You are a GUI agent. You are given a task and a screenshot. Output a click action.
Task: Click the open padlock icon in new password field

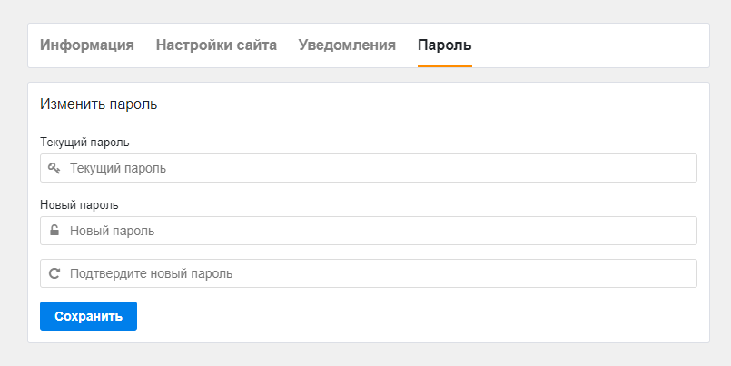click(x=54, y=231)
